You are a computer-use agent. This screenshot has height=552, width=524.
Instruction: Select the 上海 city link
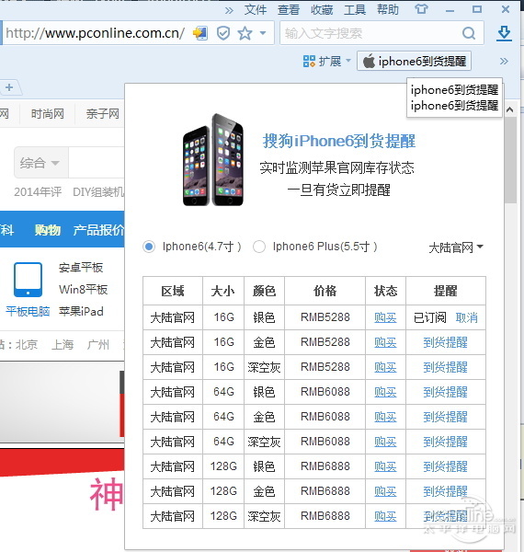(x=63, y=345)
